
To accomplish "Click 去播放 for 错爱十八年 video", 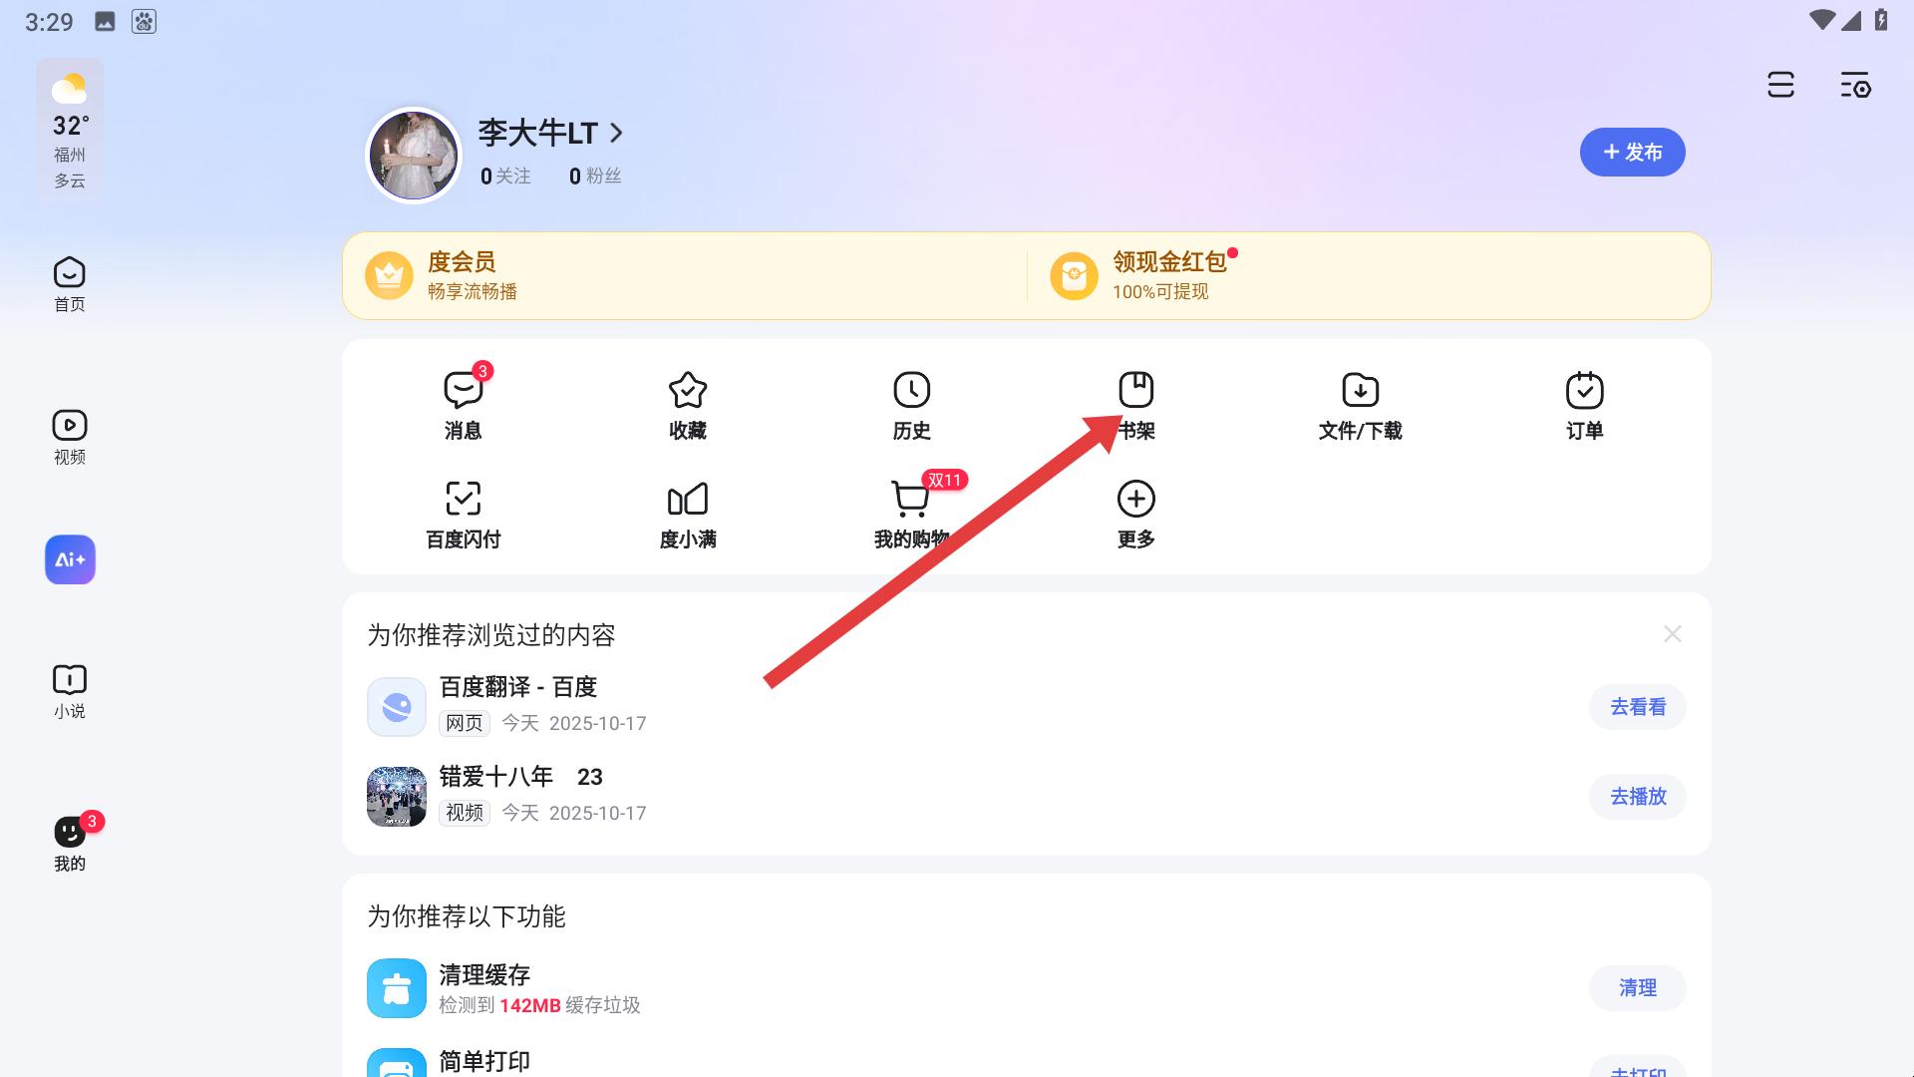I will click(1638, 797).
